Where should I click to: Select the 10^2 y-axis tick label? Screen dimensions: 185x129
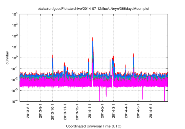click(x=15, y=36)
